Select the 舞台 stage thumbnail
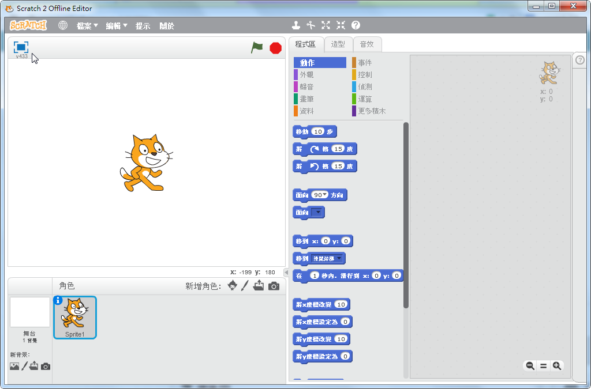Screen dimensions: 591x389 [30, 312]
